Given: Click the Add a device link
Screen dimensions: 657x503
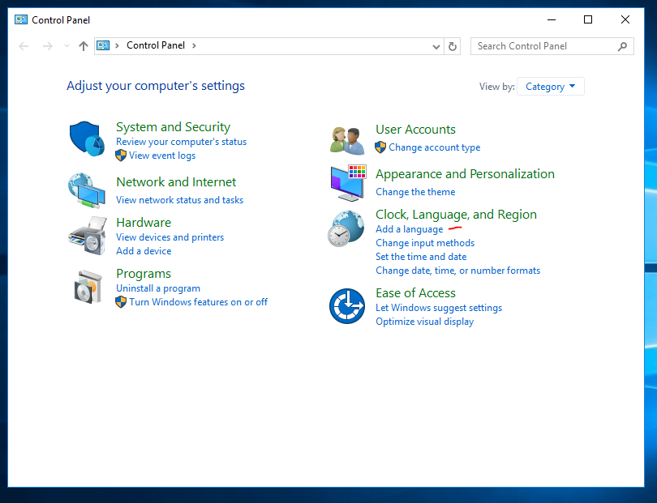Looking at the screenshot, I should tap(144, 251).
